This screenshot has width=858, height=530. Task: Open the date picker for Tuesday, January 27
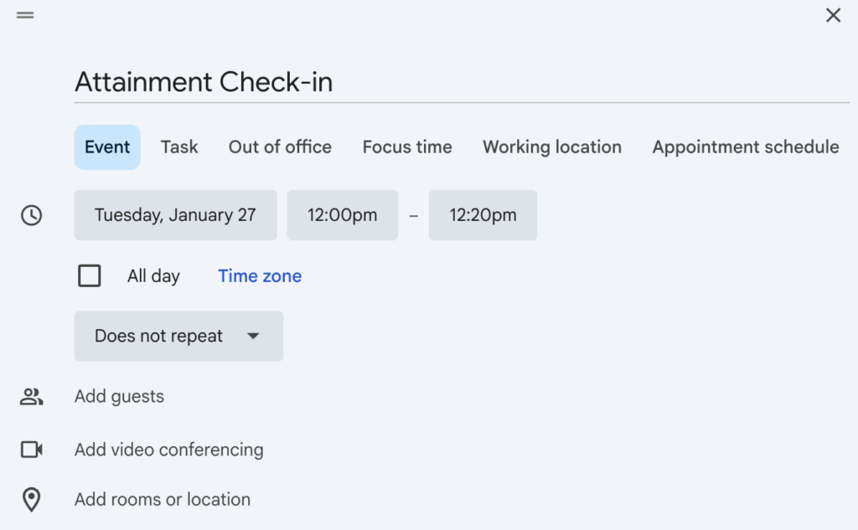[x=175, y=215]
